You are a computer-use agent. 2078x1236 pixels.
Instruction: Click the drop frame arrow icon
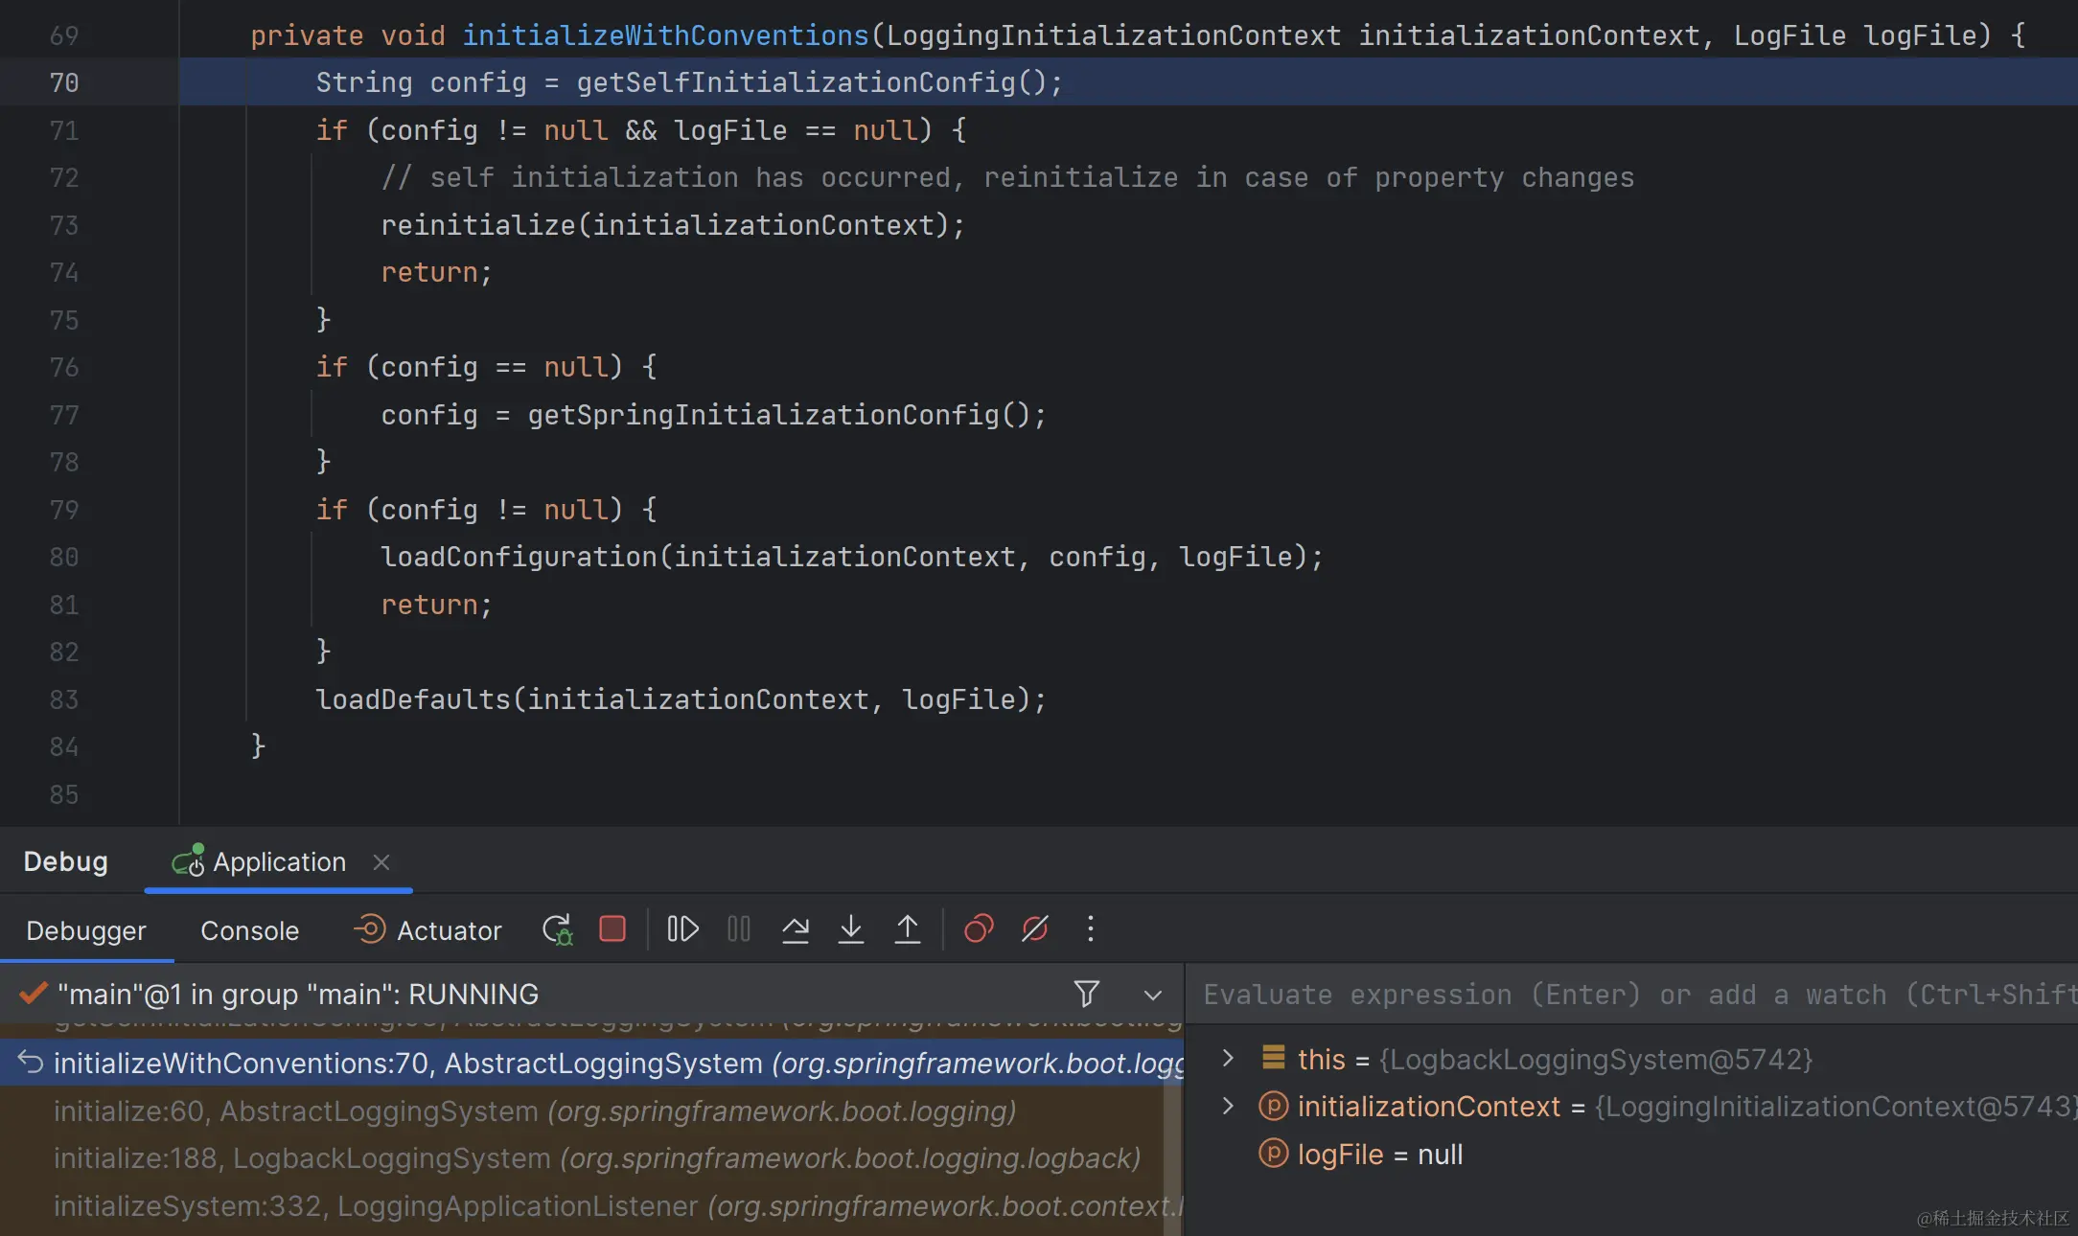(31, 1063)
